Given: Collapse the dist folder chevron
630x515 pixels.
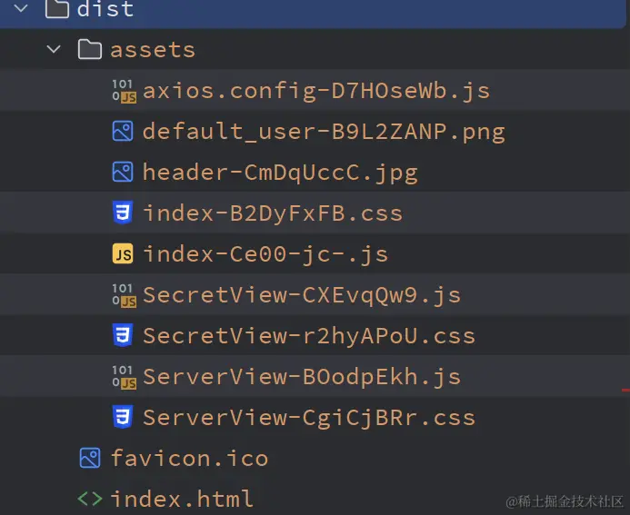Looking at the screenshot, I should click(x=21, y=8).
